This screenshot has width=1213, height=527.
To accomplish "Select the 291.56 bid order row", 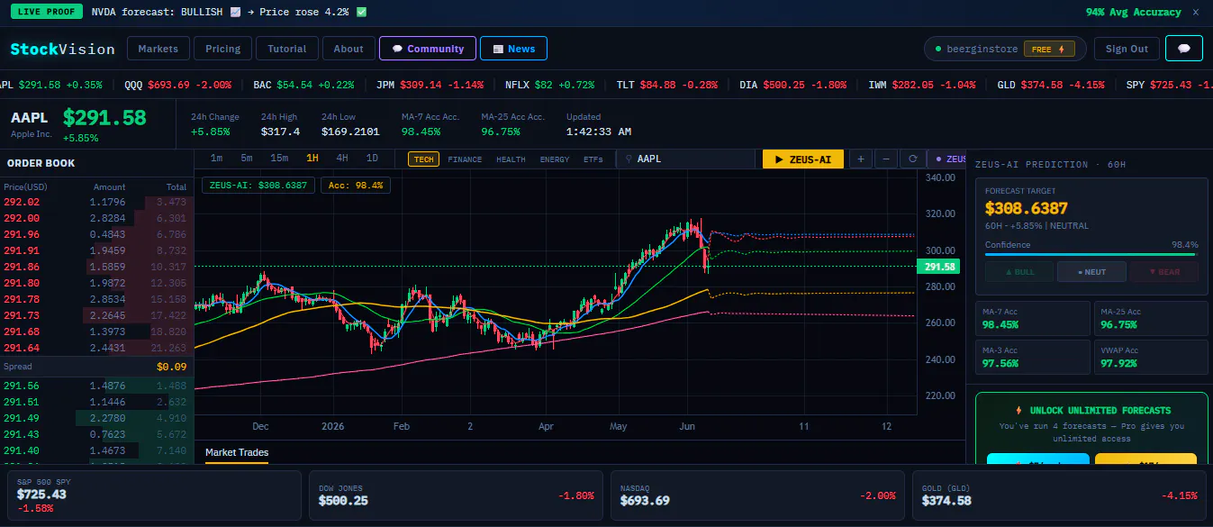I will [96, 386].
